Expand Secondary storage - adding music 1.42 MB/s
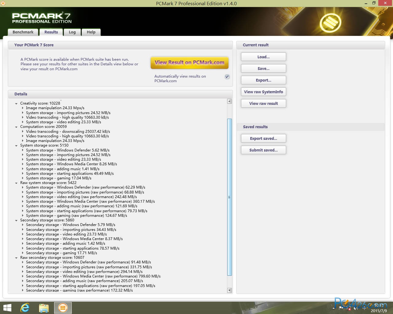 (23, 243)
